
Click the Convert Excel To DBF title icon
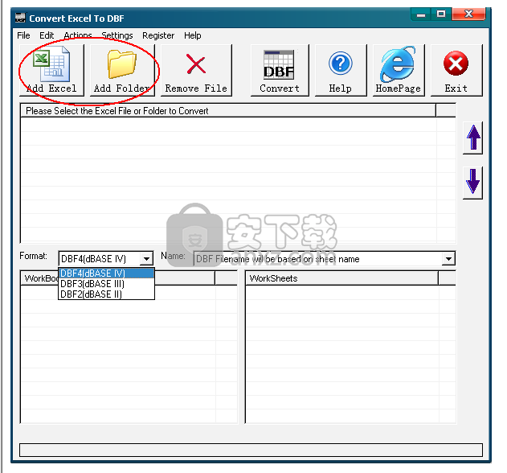(20, 18)
